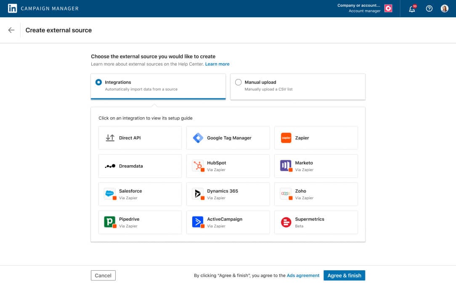
Task: Open Company or account switcher text
Action: coord(358,5)
